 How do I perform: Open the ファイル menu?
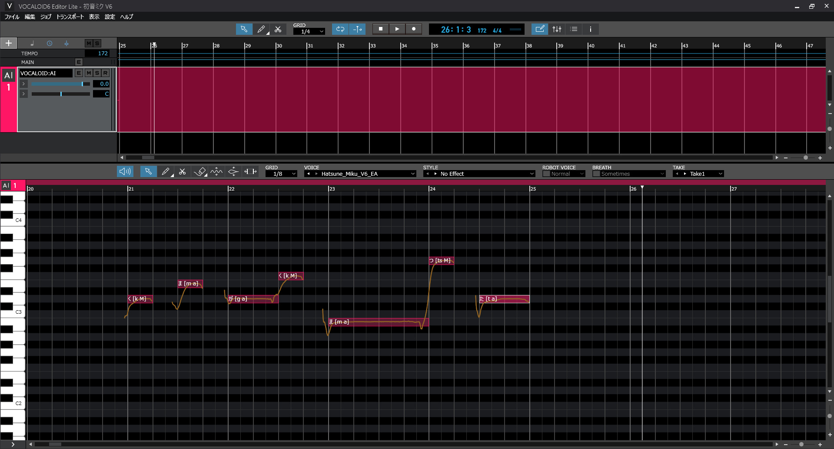click(x=12, y=17)
